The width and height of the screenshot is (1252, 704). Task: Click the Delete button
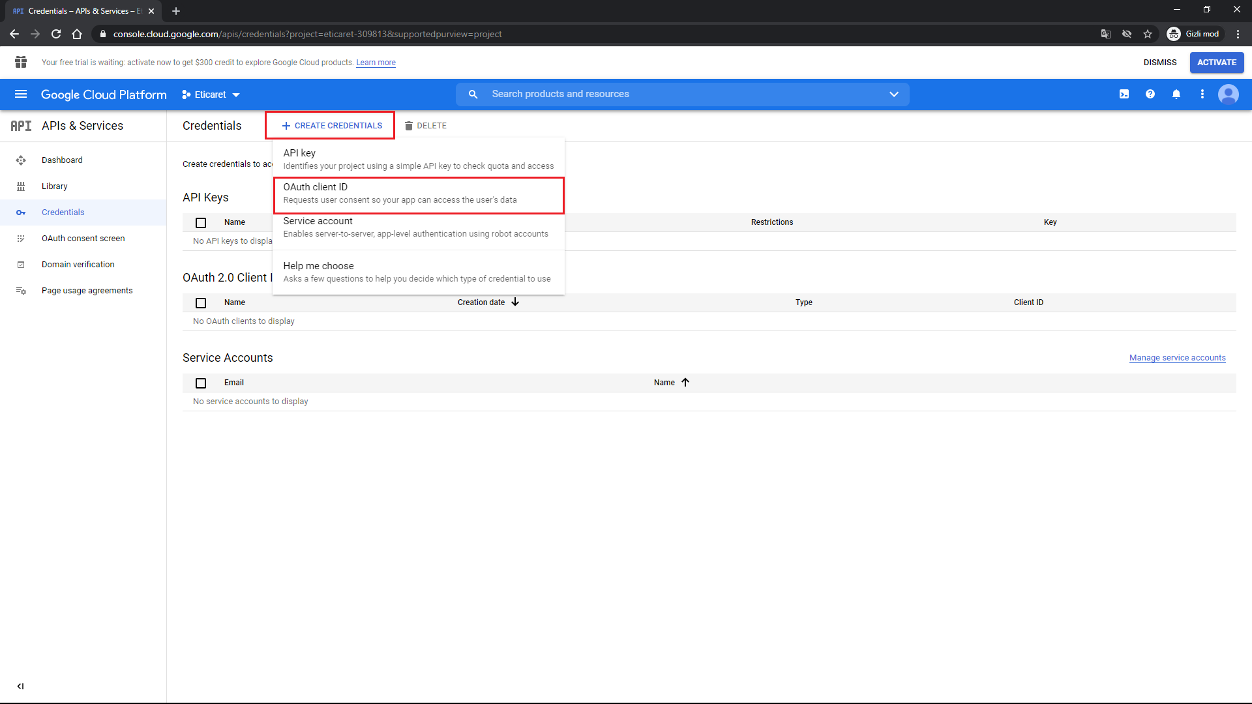[425, 126]
